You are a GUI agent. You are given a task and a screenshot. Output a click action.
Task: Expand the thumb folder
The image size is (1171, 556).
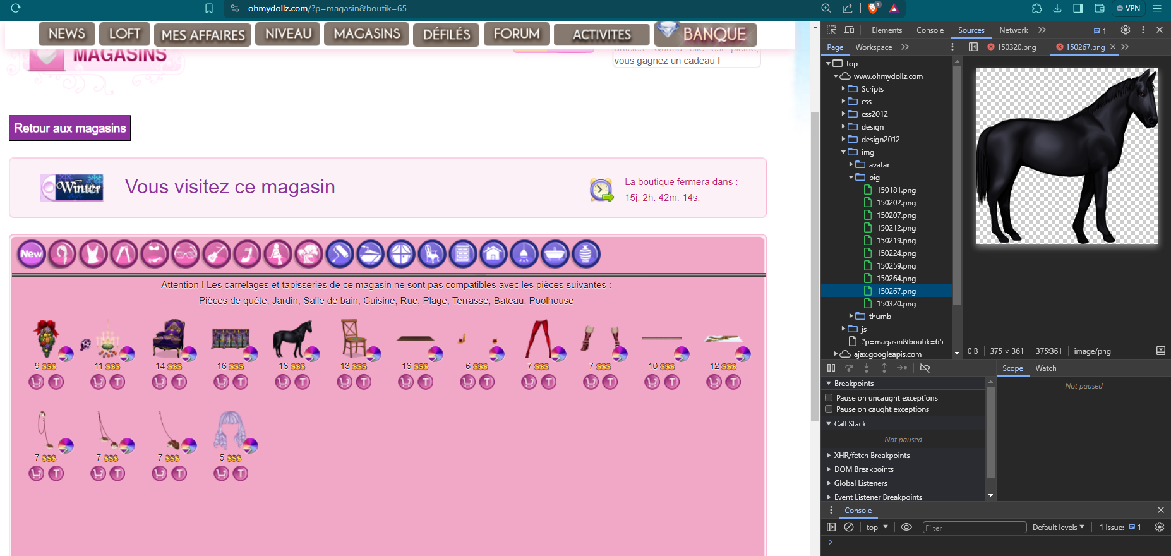(x=851, y=316)
